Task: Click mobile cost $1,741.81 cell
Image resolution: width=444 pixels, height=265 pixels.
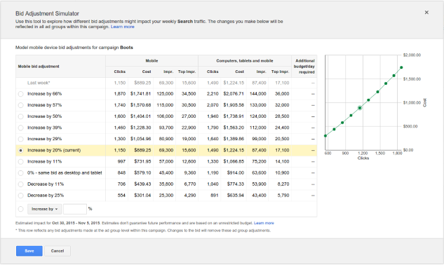Action: [140, 94]
